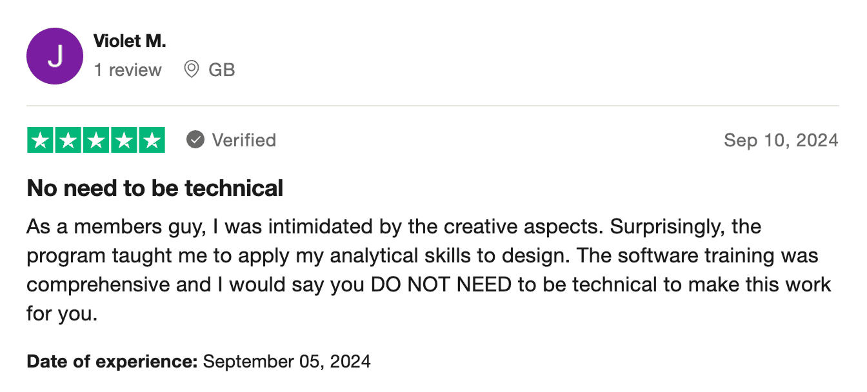Viewport: 867px width, 392px height.
Task: Open the "1 review" count link
Action: pos(128,70)
